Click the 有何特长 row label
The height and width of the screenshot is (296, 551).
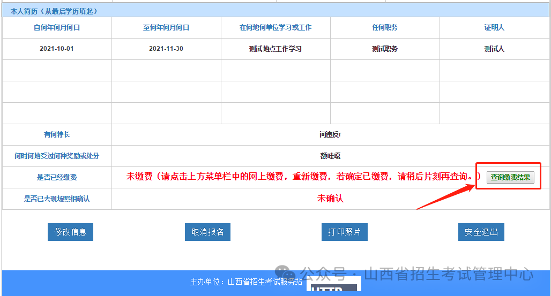(57, 134)
